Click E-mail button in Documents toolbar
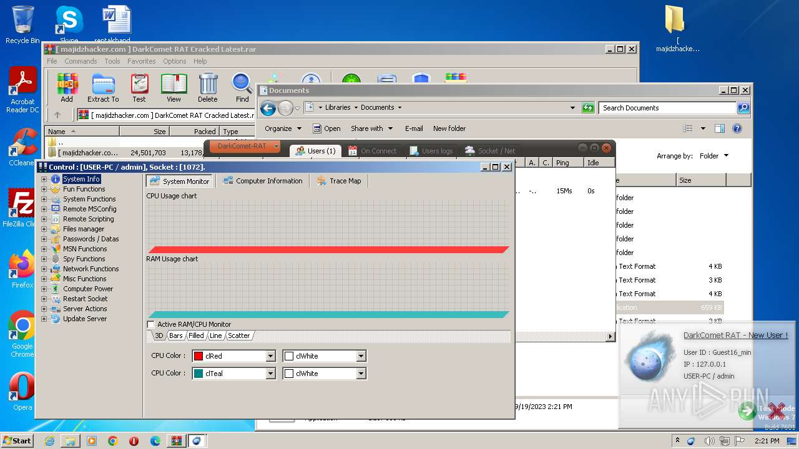799x449 pixels. point(414,128)
